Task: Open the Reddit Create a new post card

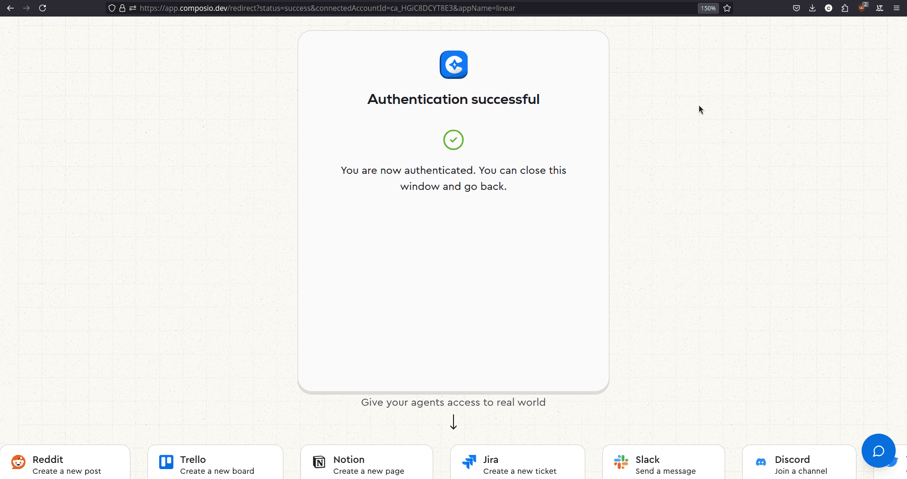Action: (x=65, y=462)
